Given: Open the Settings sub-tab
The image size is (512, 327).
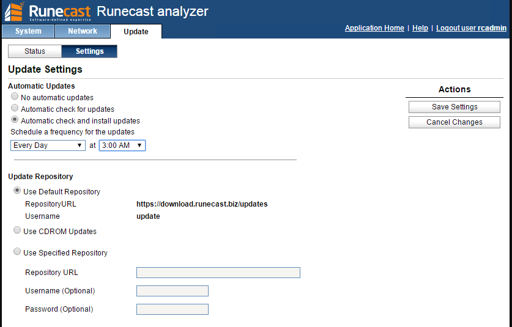Looking at the screenshot, I should pyautogui.click(x=89, y=51).
